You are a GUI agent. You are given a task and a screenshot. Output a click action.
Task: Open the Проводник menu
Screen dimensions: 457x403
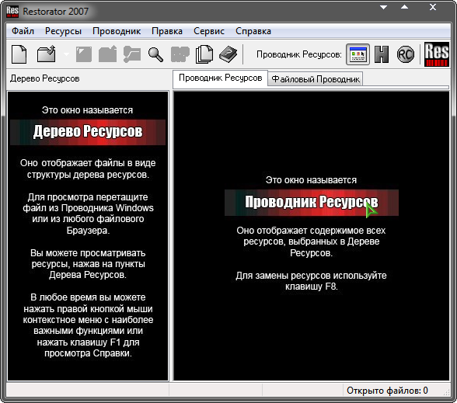117,31
